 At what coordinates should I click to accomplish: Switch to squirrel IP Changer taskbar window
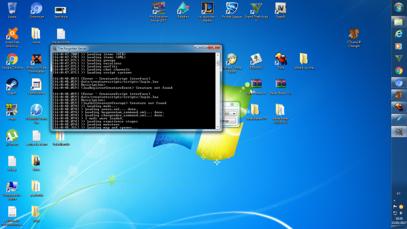(x=399, y=95)
